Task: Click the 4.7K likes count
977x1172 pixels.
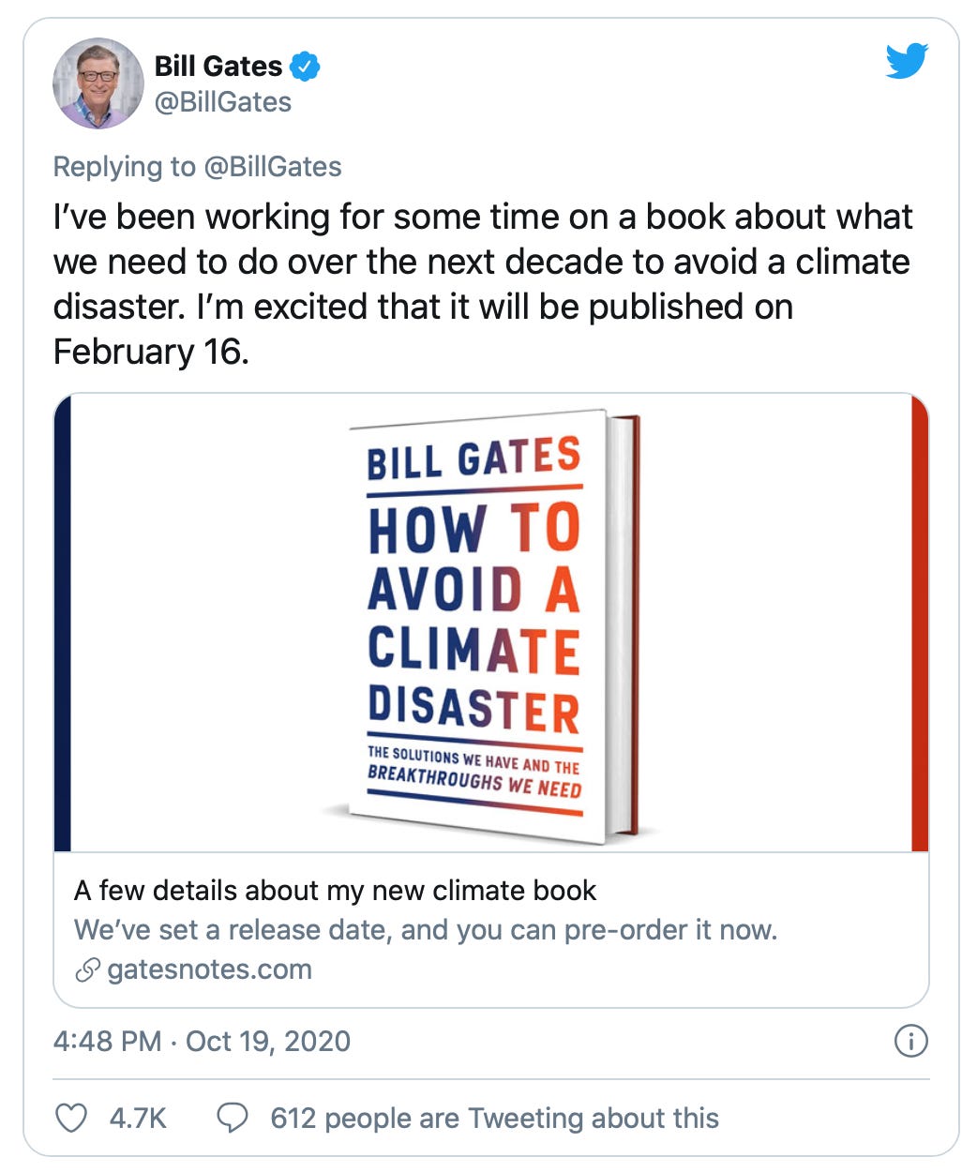Action: coord(138,1118)
